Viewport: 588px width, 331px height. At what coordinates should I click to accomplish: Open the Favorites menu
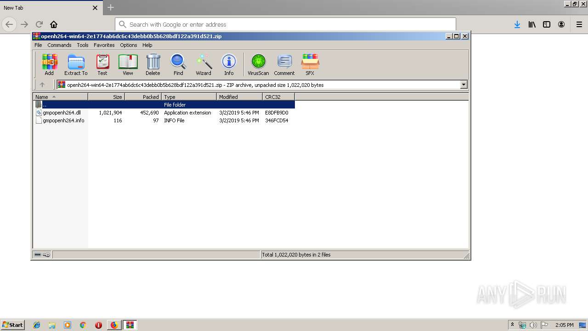click(x=104, y=45)
